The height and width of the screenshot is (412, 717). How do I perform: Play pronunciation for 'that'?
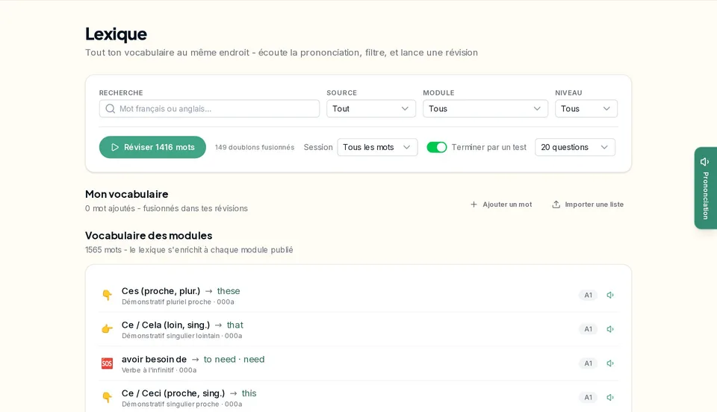[610, 329]
